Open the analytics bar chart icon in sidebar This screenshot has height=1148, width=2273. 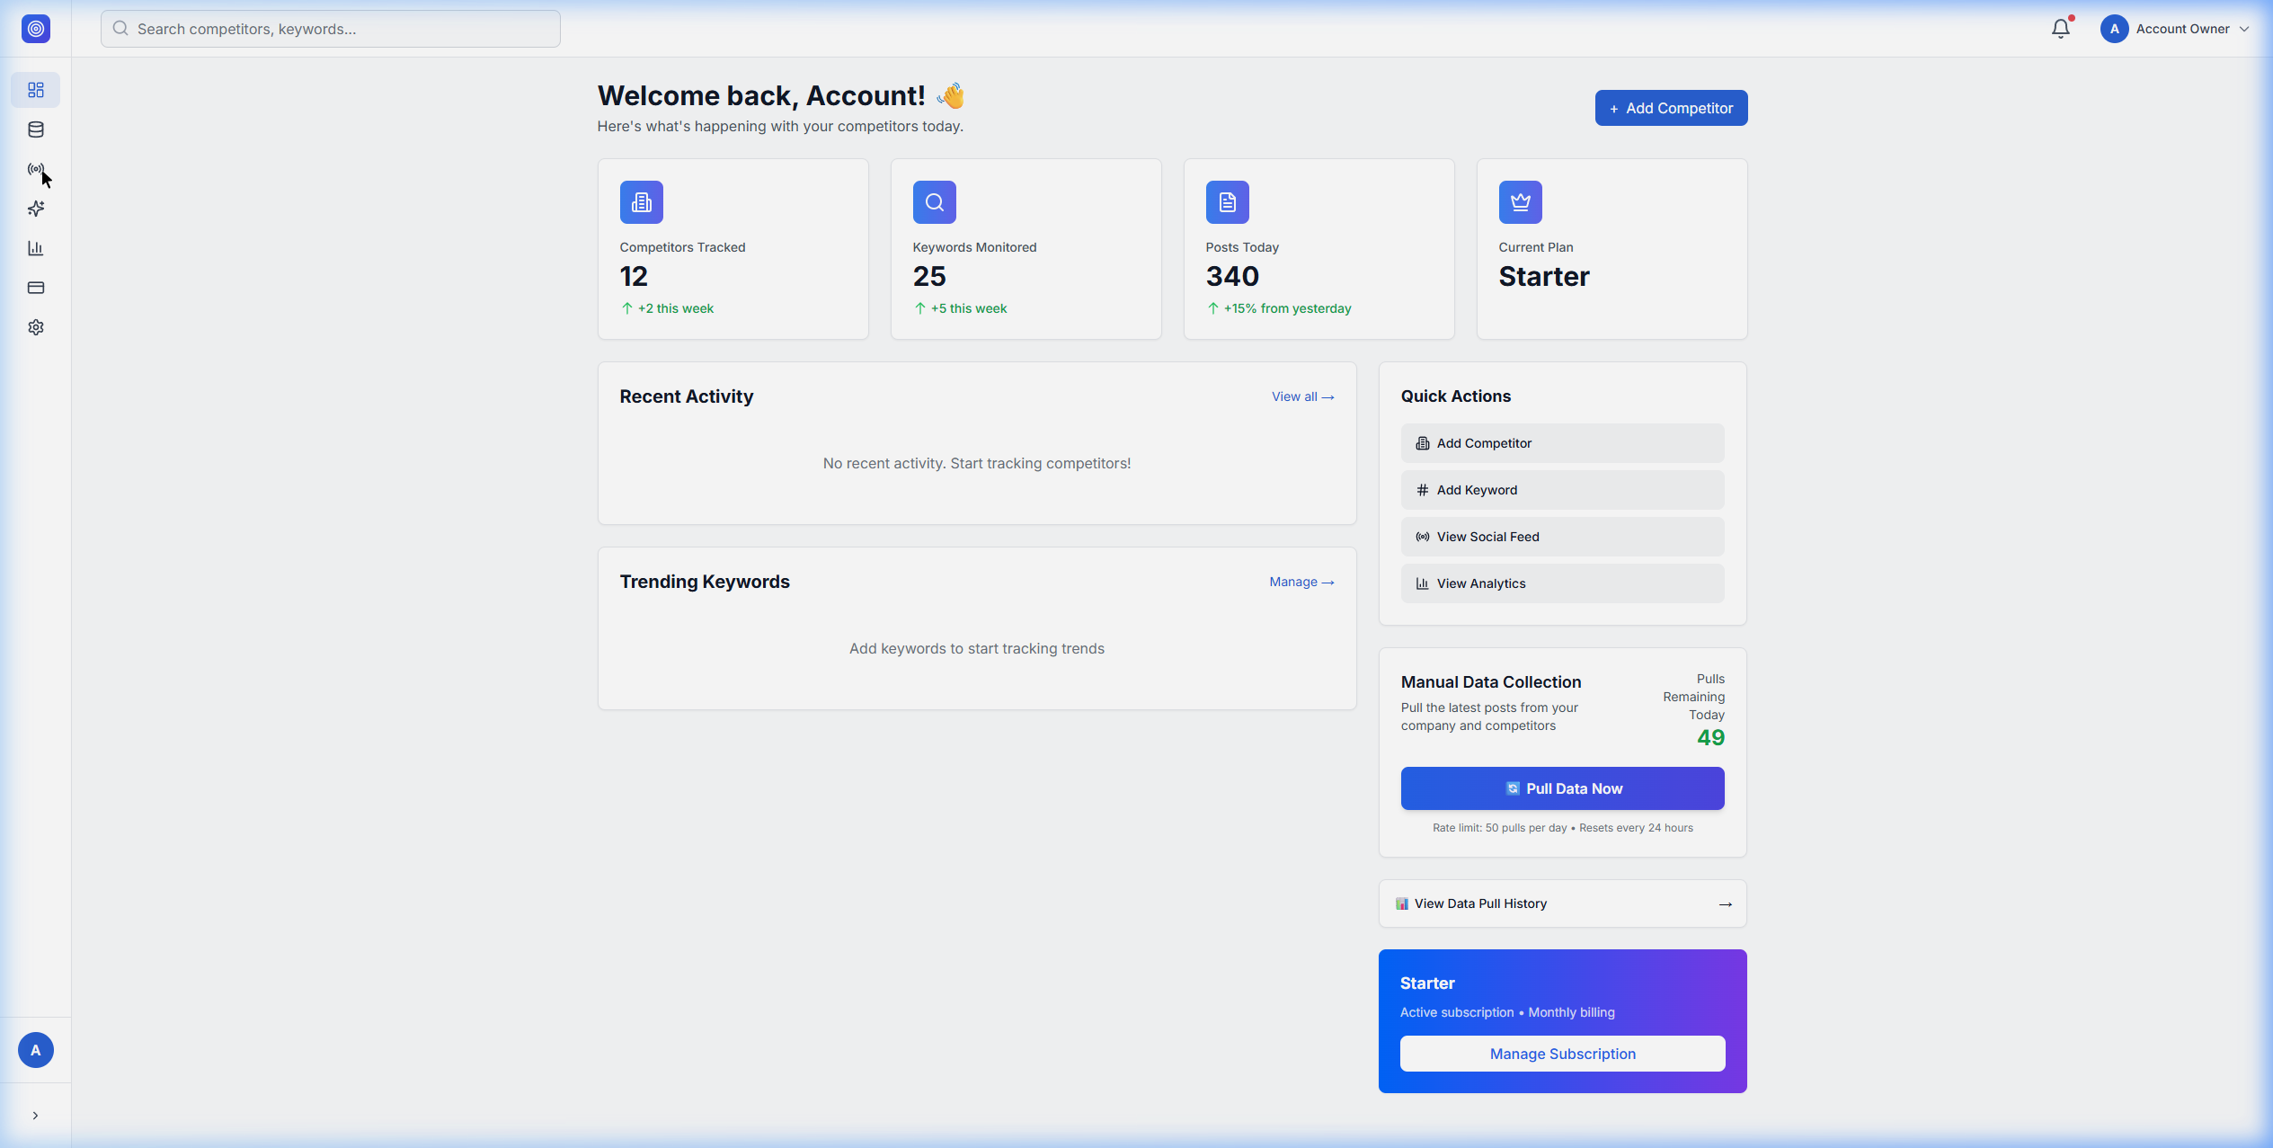coord(36,248)
